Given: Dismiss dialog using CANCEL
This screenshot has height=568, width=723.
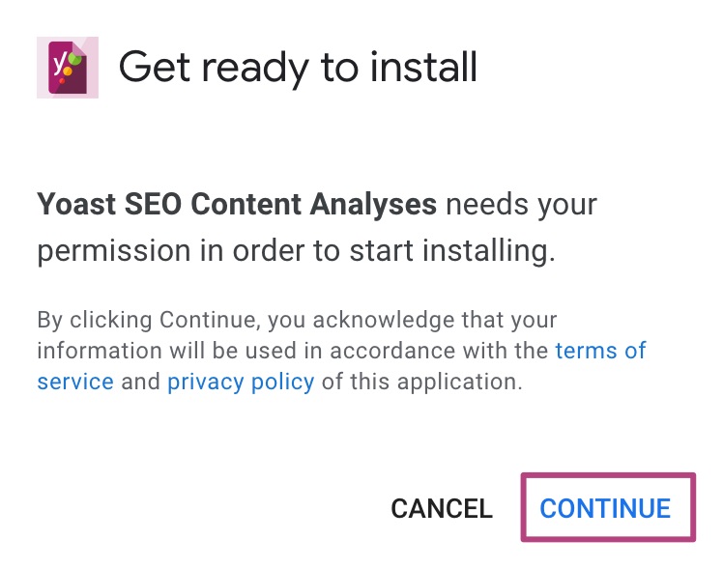Looking at the screenshot, I should pos(442,508).
